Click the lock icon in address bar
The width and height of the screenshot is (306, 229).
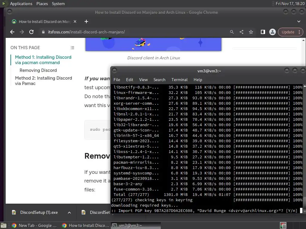43,32
